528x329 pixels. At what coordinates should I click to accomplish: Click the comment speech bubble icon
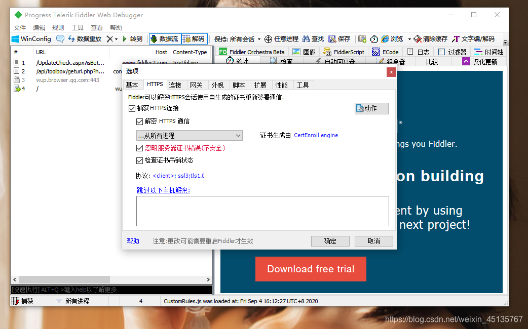(x=60, y=39)
